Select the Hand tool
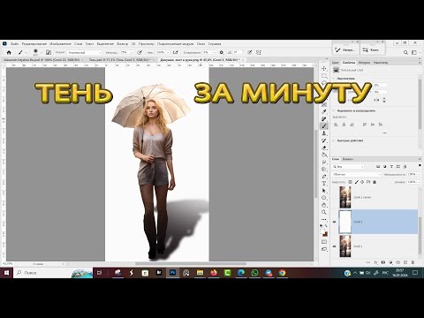The image size is (424, 318). click(324, 205)
